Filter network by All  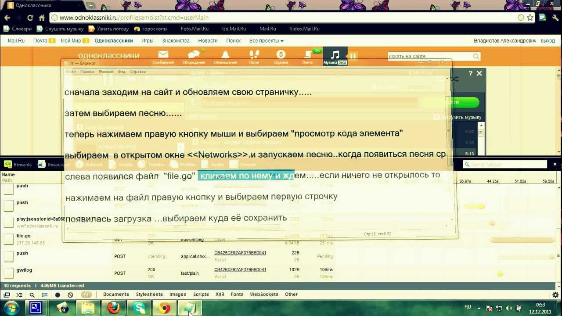(87, 294)
